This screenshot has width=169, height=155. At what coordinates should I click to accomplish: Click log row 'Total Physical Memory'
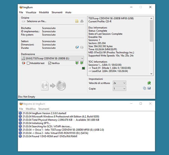pyautogui.click(x=61, y=120)
